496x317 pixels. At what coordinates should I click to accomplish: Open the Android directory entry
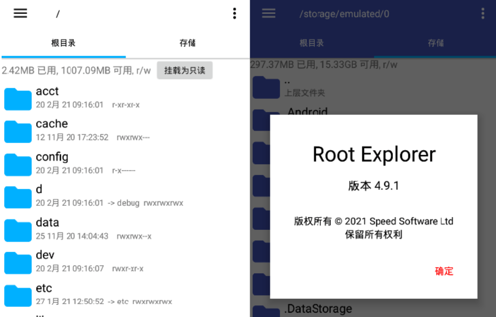[308, 113]
